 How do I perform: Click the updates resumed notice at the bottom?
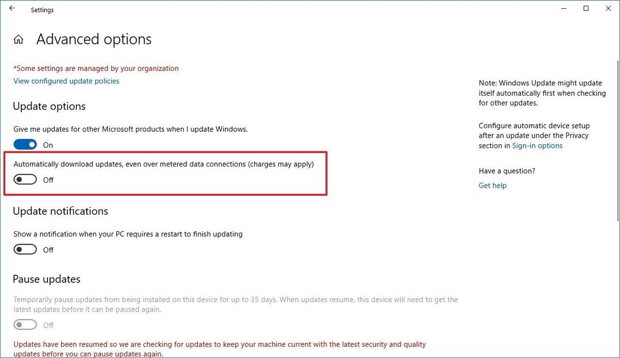click(219, 344)
